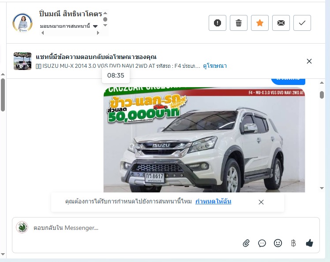Attach a file with paperclip icon
Screen dimensions: 330x262
click(x=246, y=244)
